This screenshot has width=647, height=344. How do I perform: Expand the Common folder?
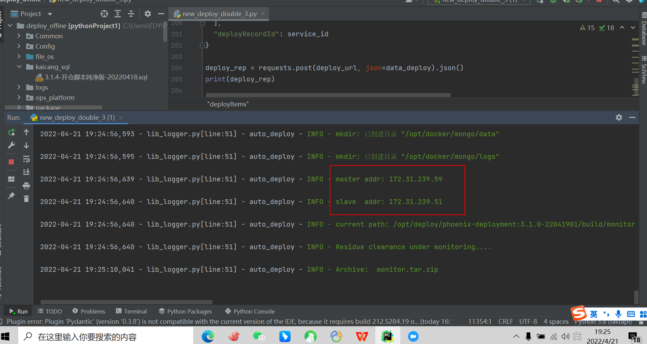pos(19,36)
